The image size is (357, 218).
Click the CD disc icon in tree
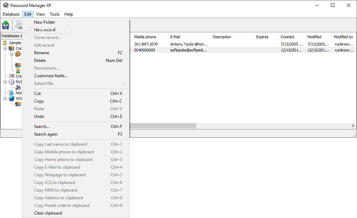point(11,82)
